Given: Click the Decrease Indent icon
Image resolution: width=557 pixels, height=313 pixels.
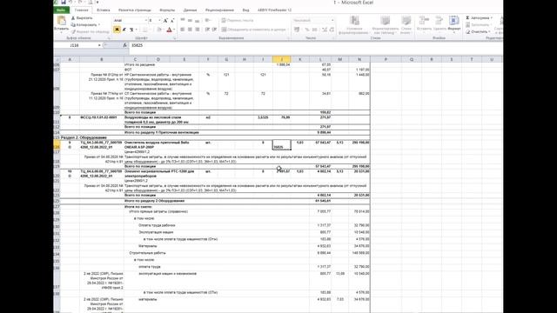Looking at the screenshot, I should pos(207,30).
